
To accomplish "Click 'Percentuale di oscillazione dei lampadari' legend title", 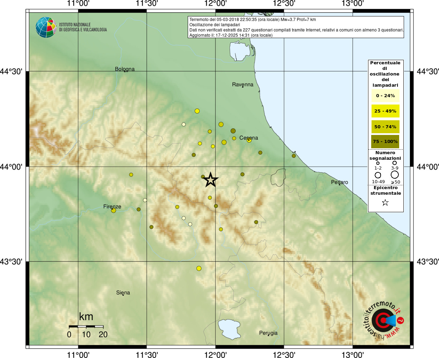I will 385,74.
